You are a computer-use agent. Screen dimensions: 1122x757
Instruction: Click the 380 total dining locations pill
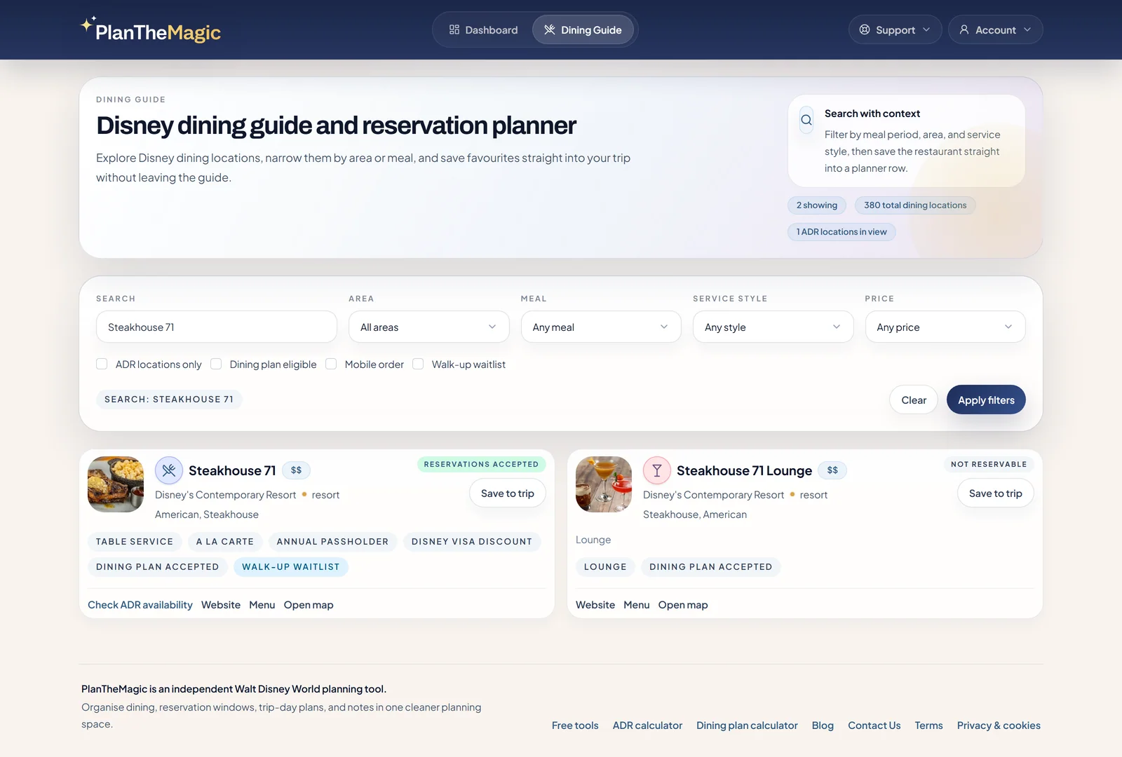pyautogui.click(x=915, y=205)
